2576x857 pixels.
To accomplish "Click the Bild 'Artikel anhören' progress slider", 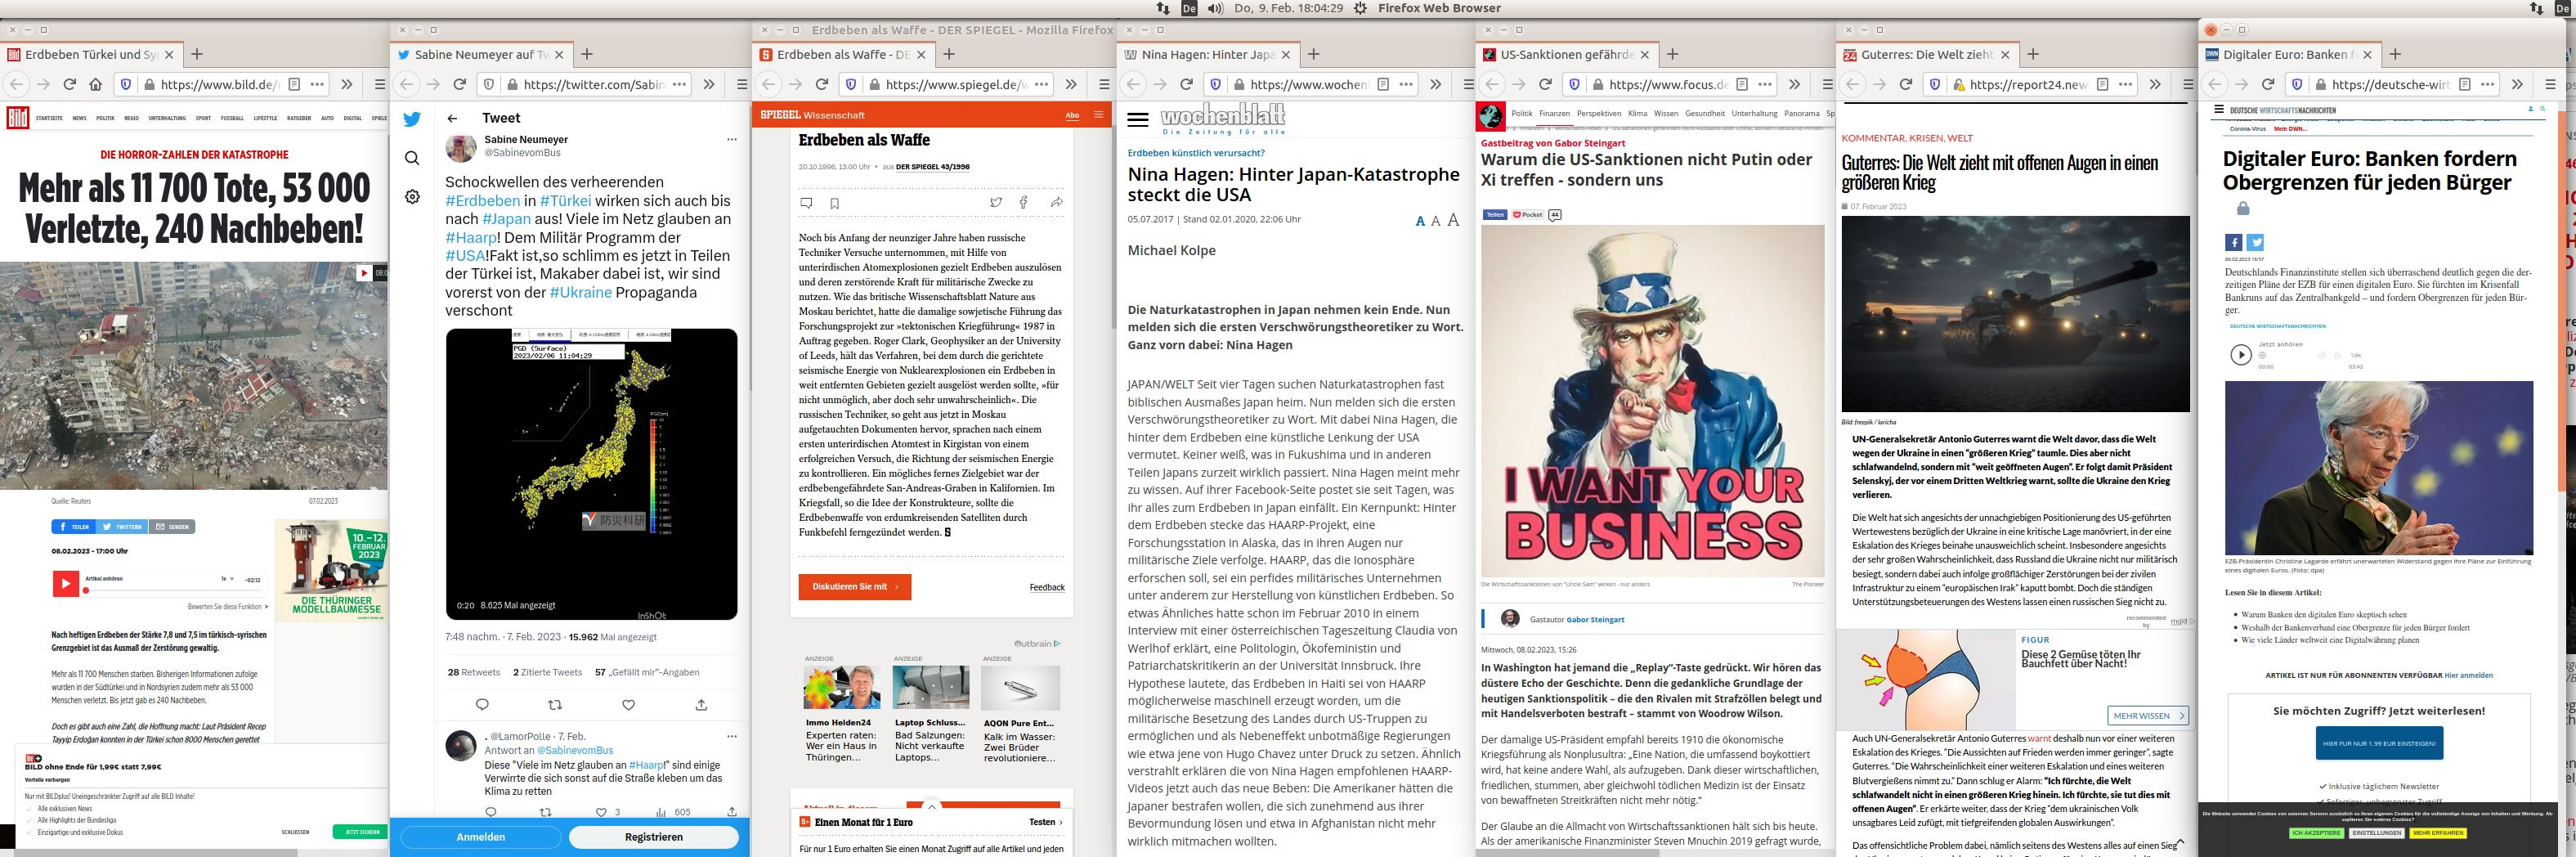I will tap(171, 591).
